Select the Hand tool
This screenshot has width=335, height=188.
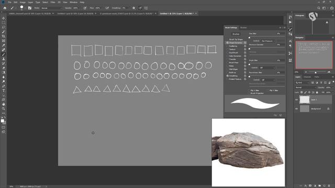click(4, 104)
